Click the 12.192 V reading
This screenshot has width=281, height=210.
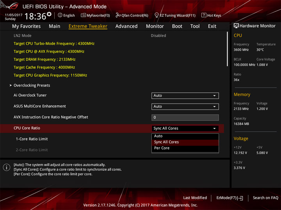tap(240, 153)
